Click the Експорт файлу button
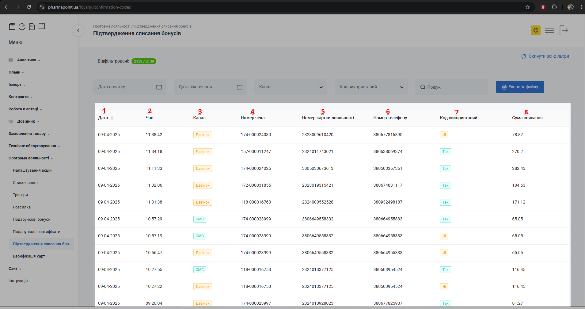This screenshot has width=585, height=309. pos(520,87)
